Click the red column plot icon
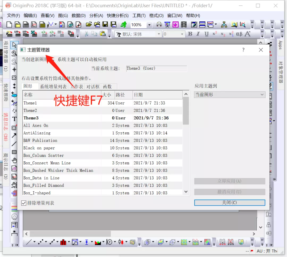This screenshot has width=287, height=257. (63, 242)
